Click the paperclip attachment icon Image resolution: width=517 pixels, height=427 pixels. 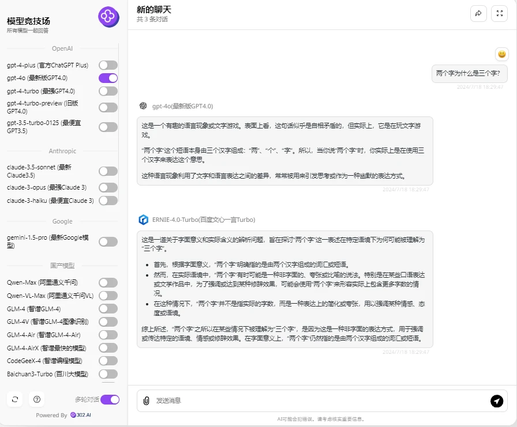click(x=147, y=400)
